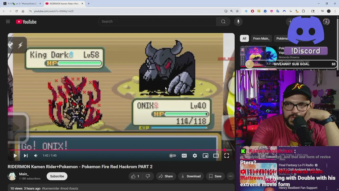Open the Main_ channel name link

click(24, 174)
